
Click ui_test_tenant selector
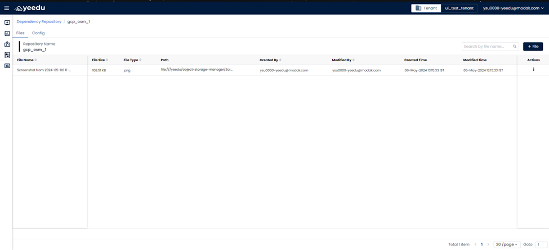click(x=459, y=8)
